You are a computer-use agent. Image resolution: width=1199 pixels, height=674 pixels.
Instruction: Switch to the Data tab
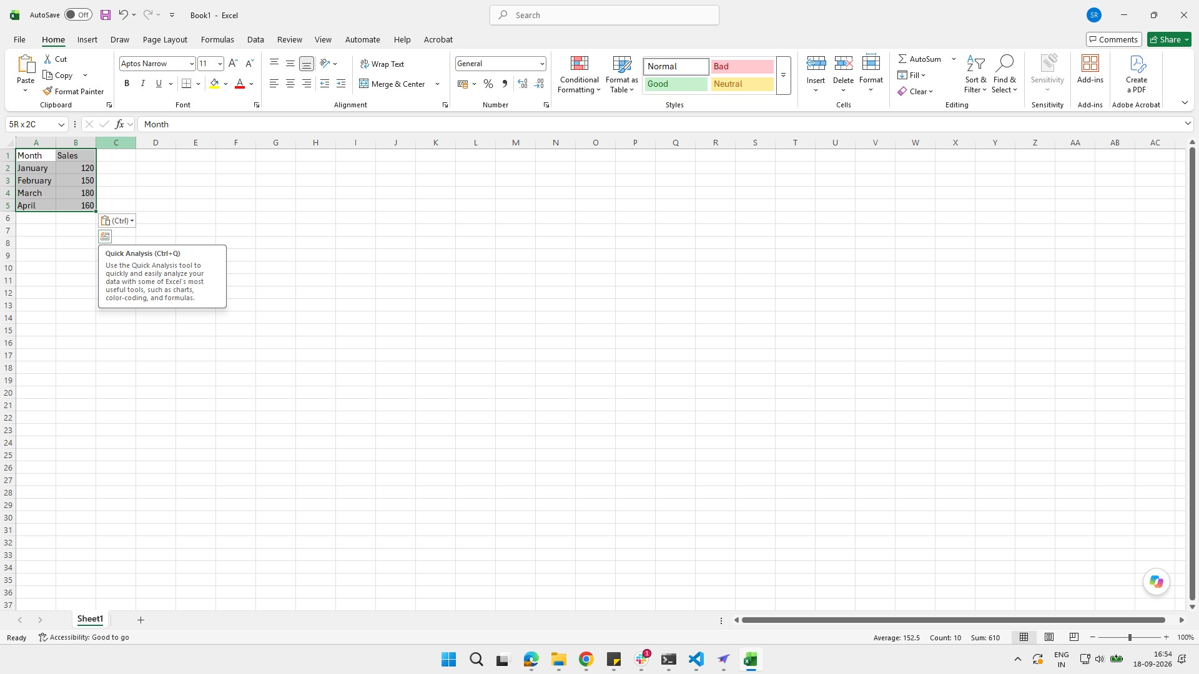point(255,39)
